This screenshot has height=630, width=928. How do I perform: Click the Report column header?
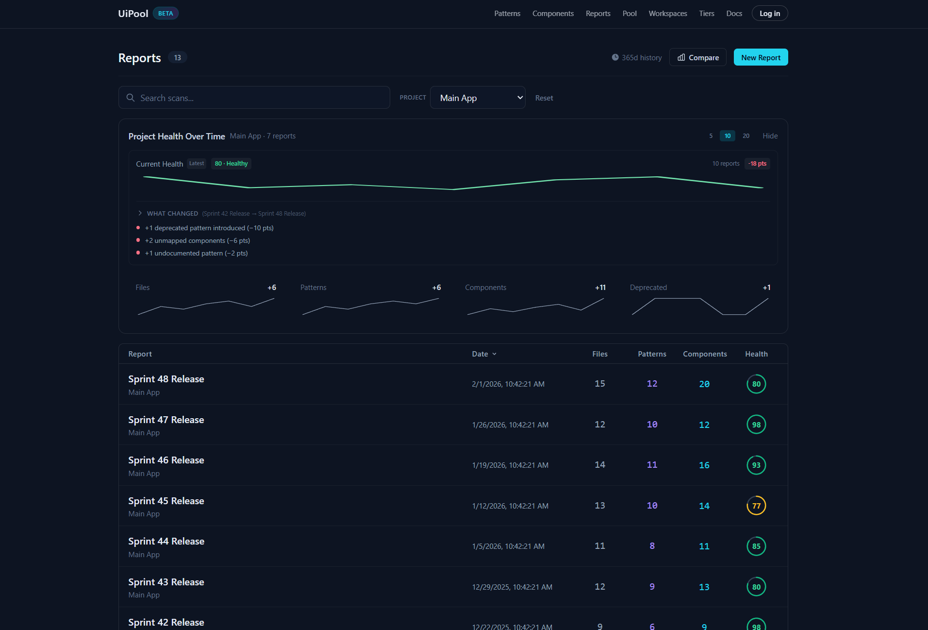tap(140, 354)
